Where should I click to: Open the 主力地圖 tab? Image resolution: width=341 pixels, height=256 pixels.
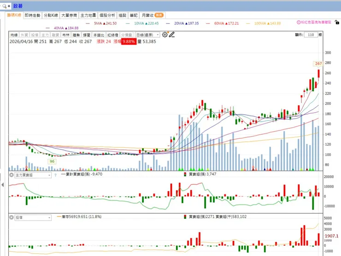[x=88, y=15]
